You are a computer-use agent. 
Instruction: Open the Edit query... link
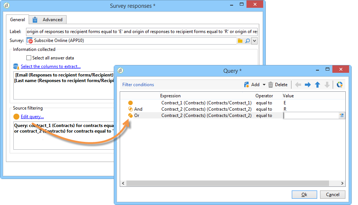[x=32, y=117]
